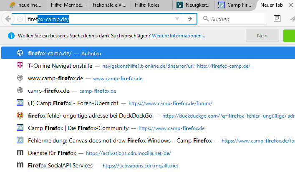The width and height of the screenshot is (295, 172).
Task: Open duckduckgo.com search URL
Action: tap(229, 116)
